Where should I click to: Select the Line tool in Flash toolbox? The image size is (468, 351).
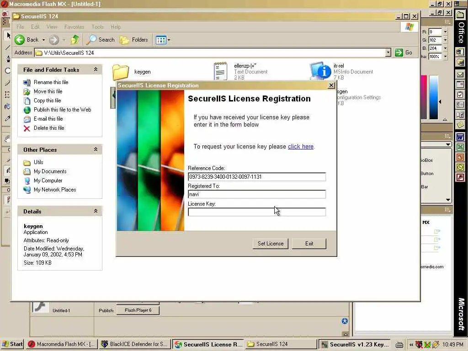point(8,47)
